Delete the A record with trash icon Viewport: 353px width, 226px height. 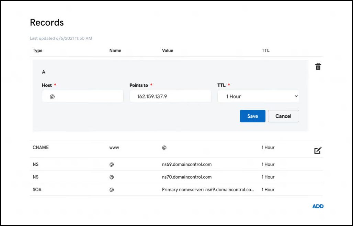coord(318,67)
